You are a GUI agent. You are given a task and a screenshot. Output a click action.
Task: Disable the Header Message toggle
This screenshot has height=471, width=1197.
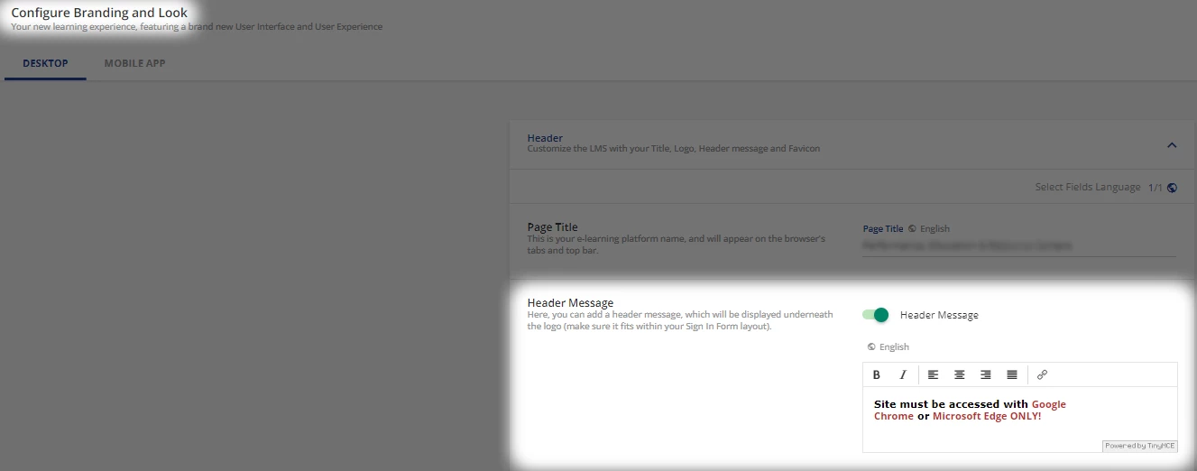875,315
